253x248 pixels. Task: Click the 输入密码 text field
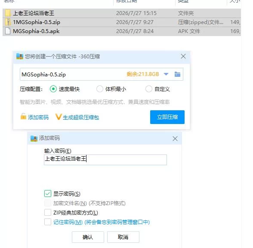click(105, 160)
